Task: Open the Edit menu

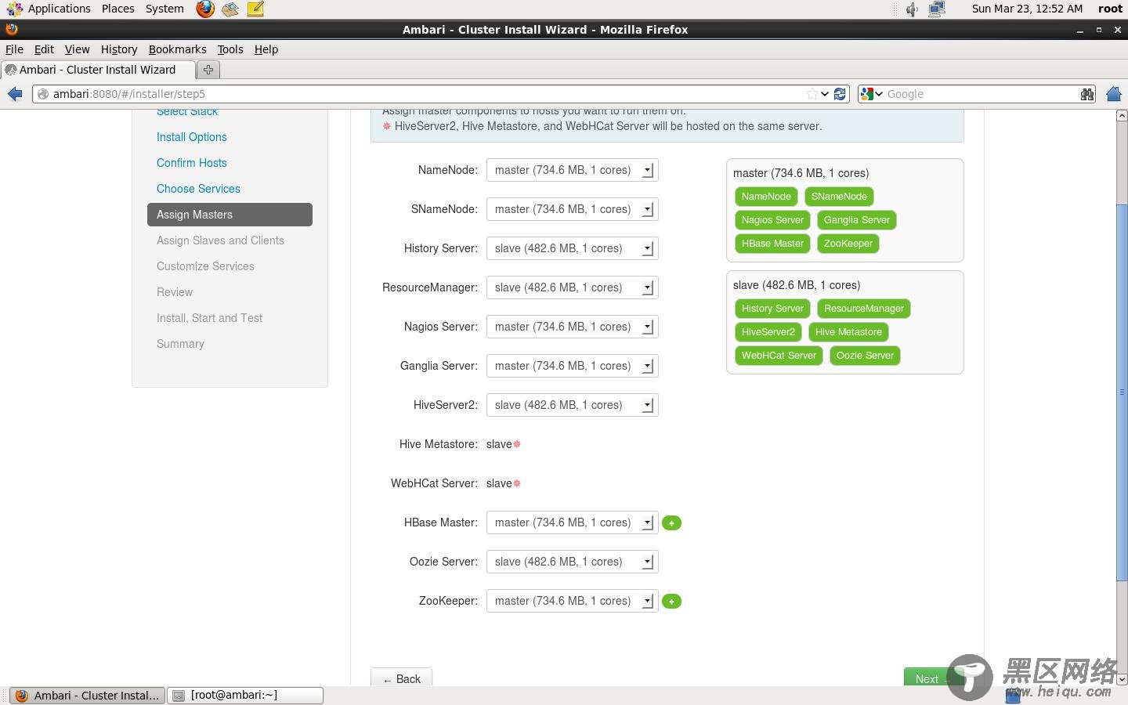Action: tap(44, 49)
